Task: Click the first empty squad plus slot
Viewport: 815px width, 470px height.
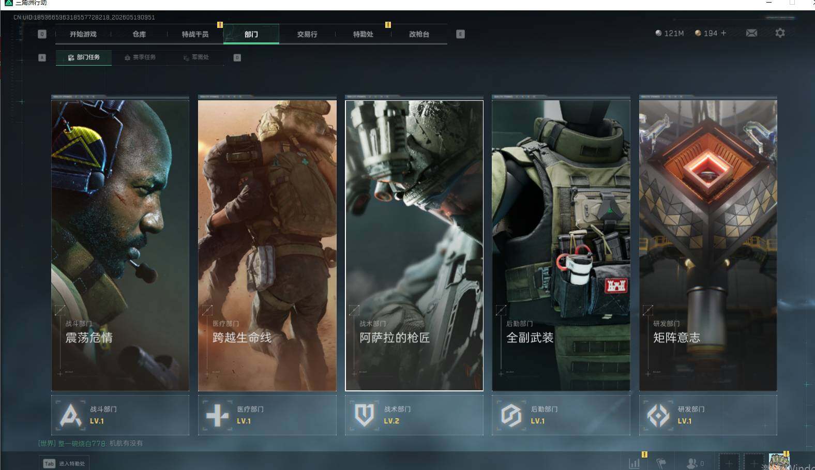Action: tap(729, 463)
